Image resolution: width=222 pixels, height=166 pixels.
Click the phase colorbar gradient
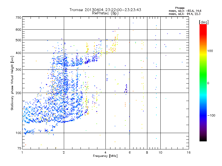click(x=203, y=82)
